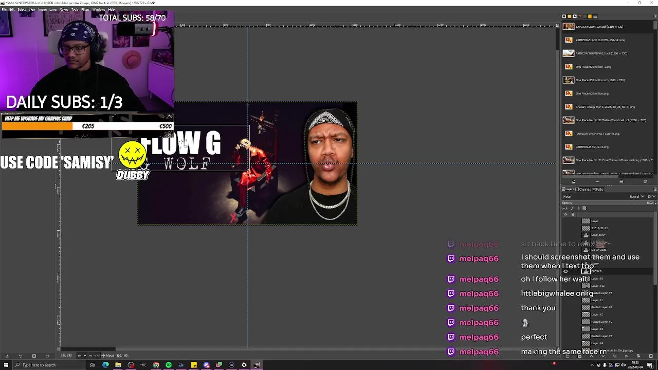Open the Settings gear on the taskbar
The width and height of the screenshot is (658, 370).
click(x=244, y=365)
